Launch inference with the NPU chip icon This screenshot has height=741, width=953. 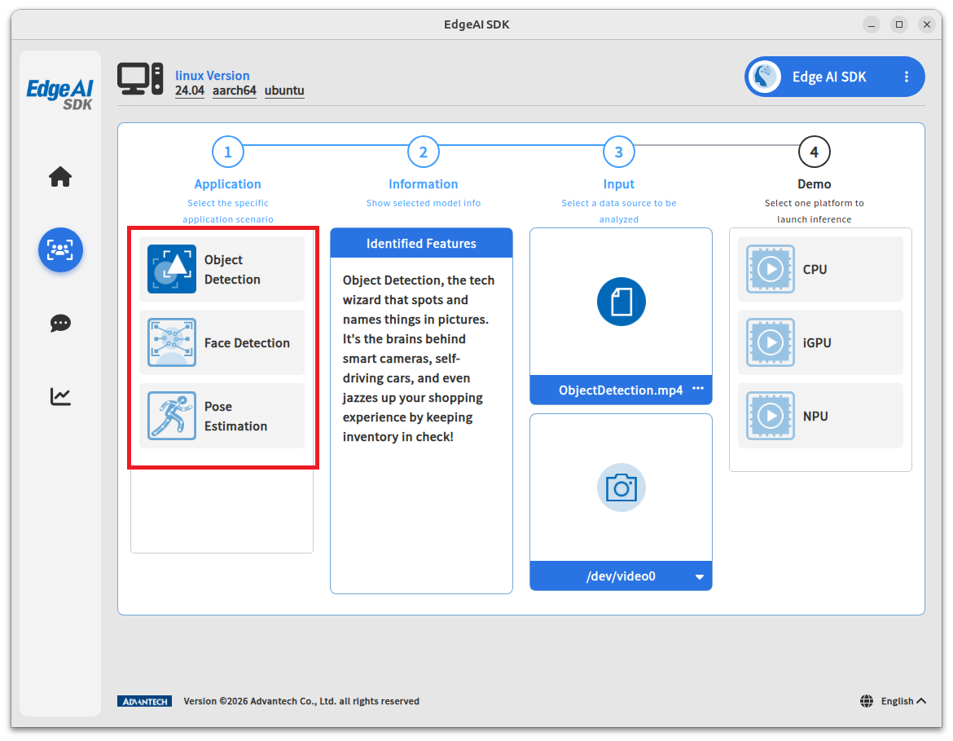770,416
